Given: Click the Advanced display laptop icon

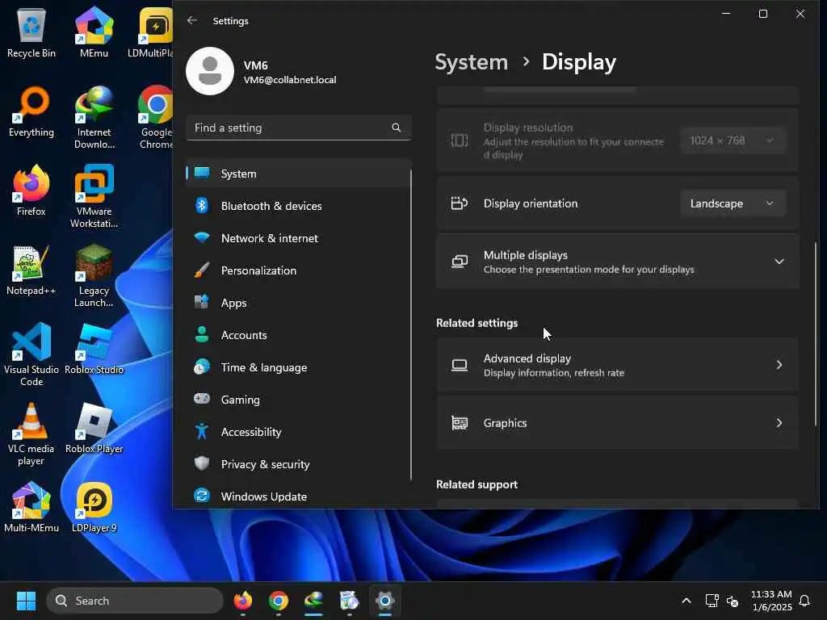Looking at the screenshot, I should [x=460, y=365].
